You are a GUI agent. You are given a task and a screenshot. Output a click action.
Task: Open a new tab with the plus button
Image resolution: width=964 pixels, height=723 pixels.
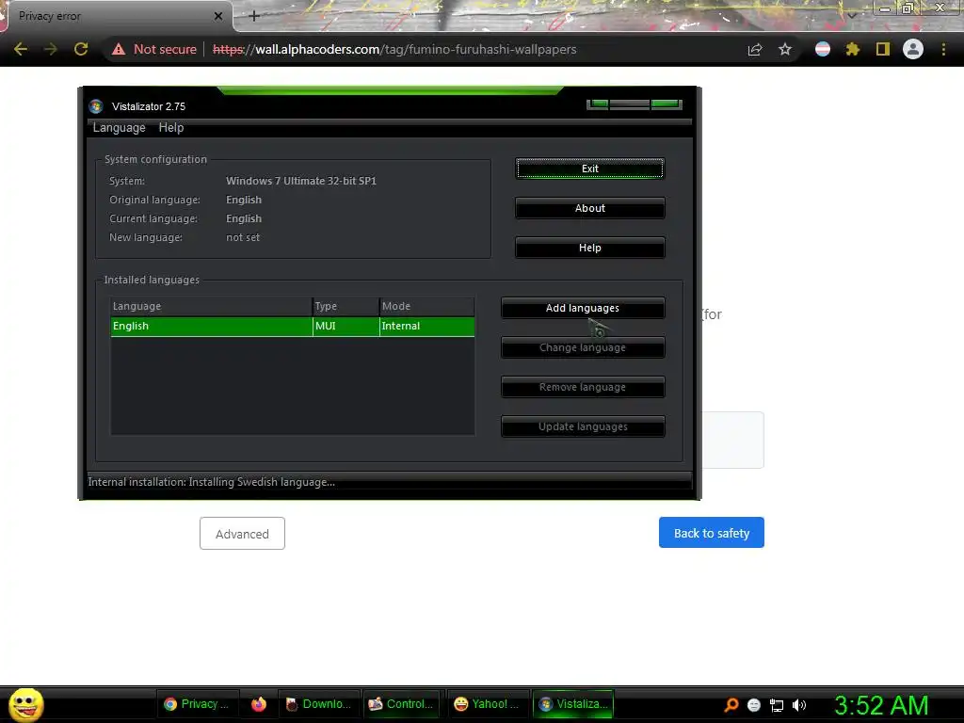pos(254,16)
